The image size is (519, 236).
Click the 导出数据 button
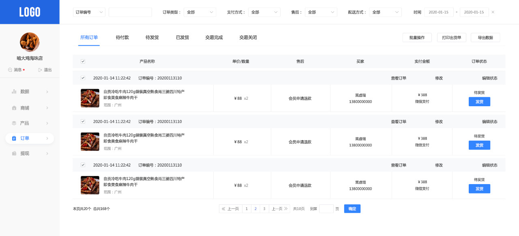pyautogui.click(x=485, y=38)
